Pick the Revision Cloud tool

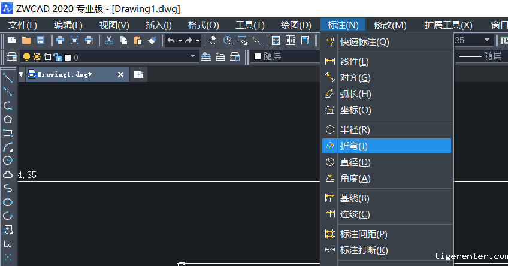(8, 174)
